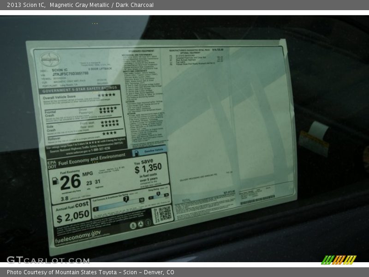Click the title text '2013 Scion tC'

[x=26, y=5]
